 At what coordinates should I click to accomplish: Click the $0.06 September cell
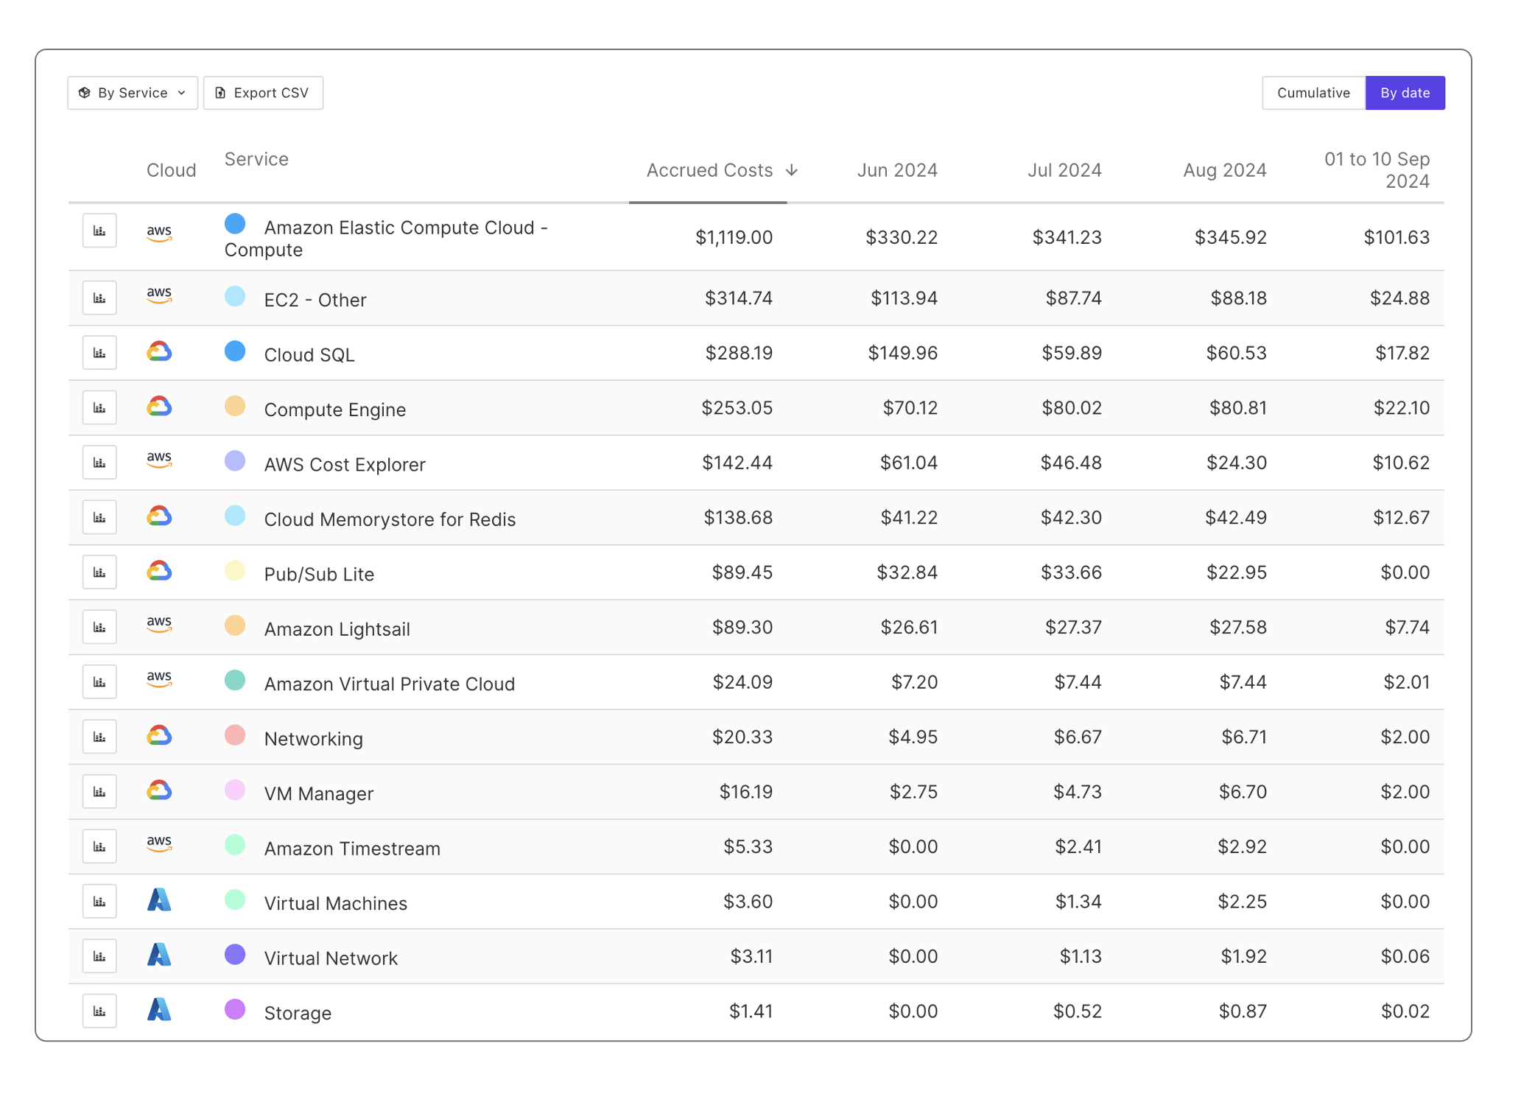point(1405,956)
